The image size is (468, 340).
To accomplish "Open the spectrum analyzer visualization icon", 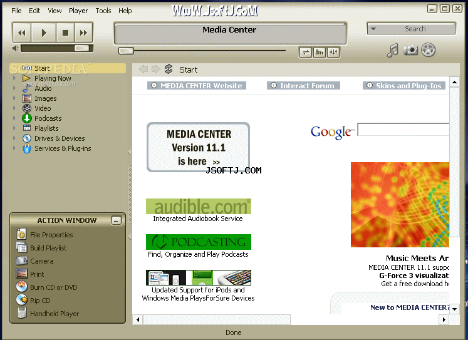I will coord(320,53).
